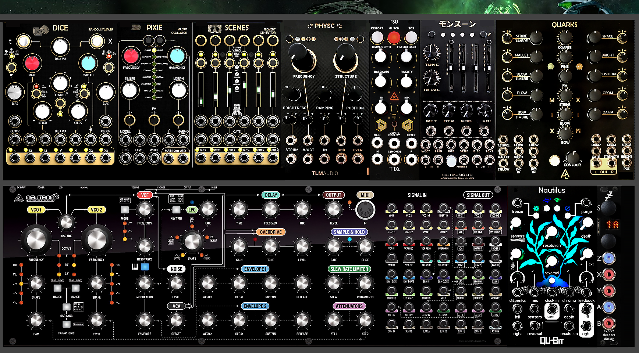Click the WET knob on the モンスーン module

(430, 110)
